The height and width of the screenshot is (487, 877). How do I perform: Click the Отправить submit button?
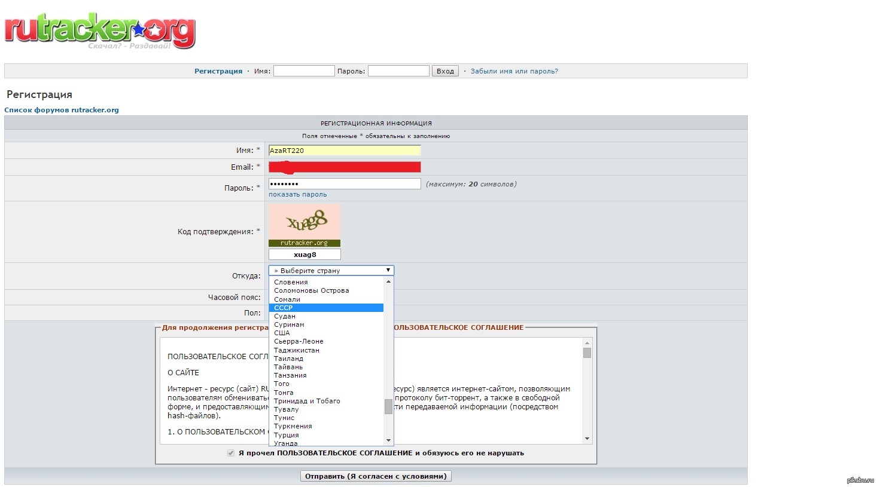click(376, 476)
